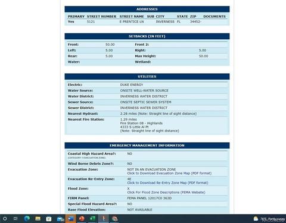Select Water District value INVERNESS WATER DISTRICT

[144, 96]
